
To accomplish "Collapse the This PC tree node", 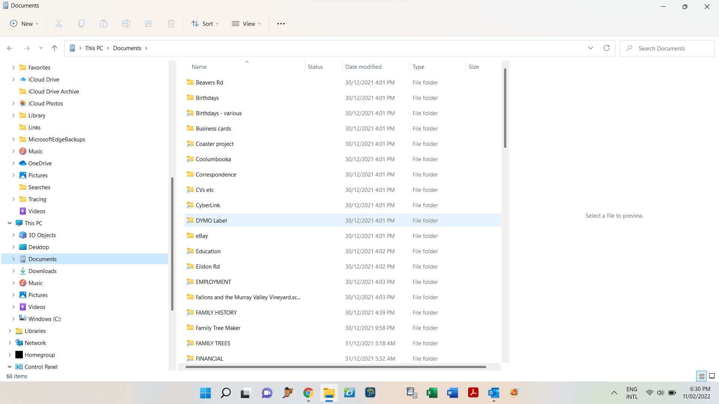I will pos(10,223).
